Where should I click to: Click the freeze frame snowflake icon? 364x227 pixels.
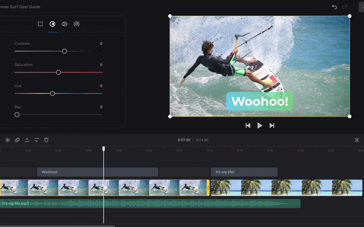pos(7,140)
